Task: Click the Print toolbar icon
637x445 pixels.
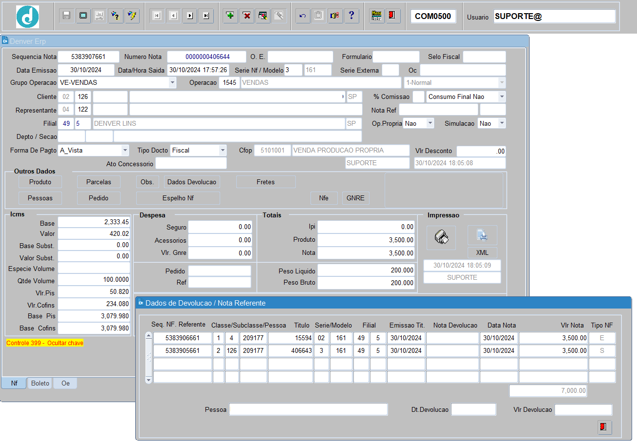Action: (99, 16)
